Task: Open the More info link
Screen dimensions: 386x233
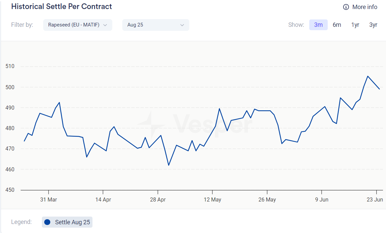Action: 365,7
